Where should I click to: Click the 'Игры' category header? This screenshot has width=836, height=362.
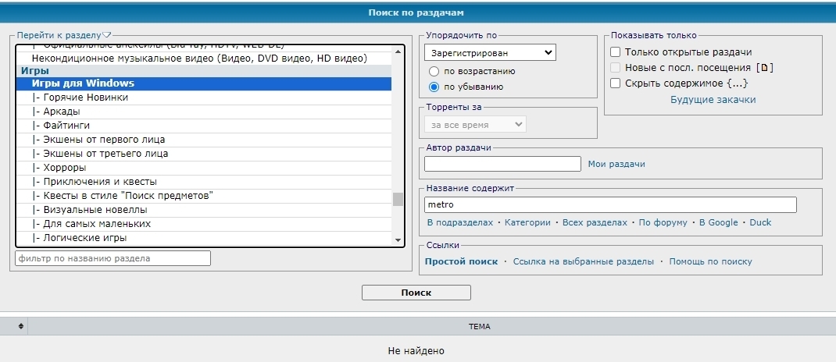point(204,71)
